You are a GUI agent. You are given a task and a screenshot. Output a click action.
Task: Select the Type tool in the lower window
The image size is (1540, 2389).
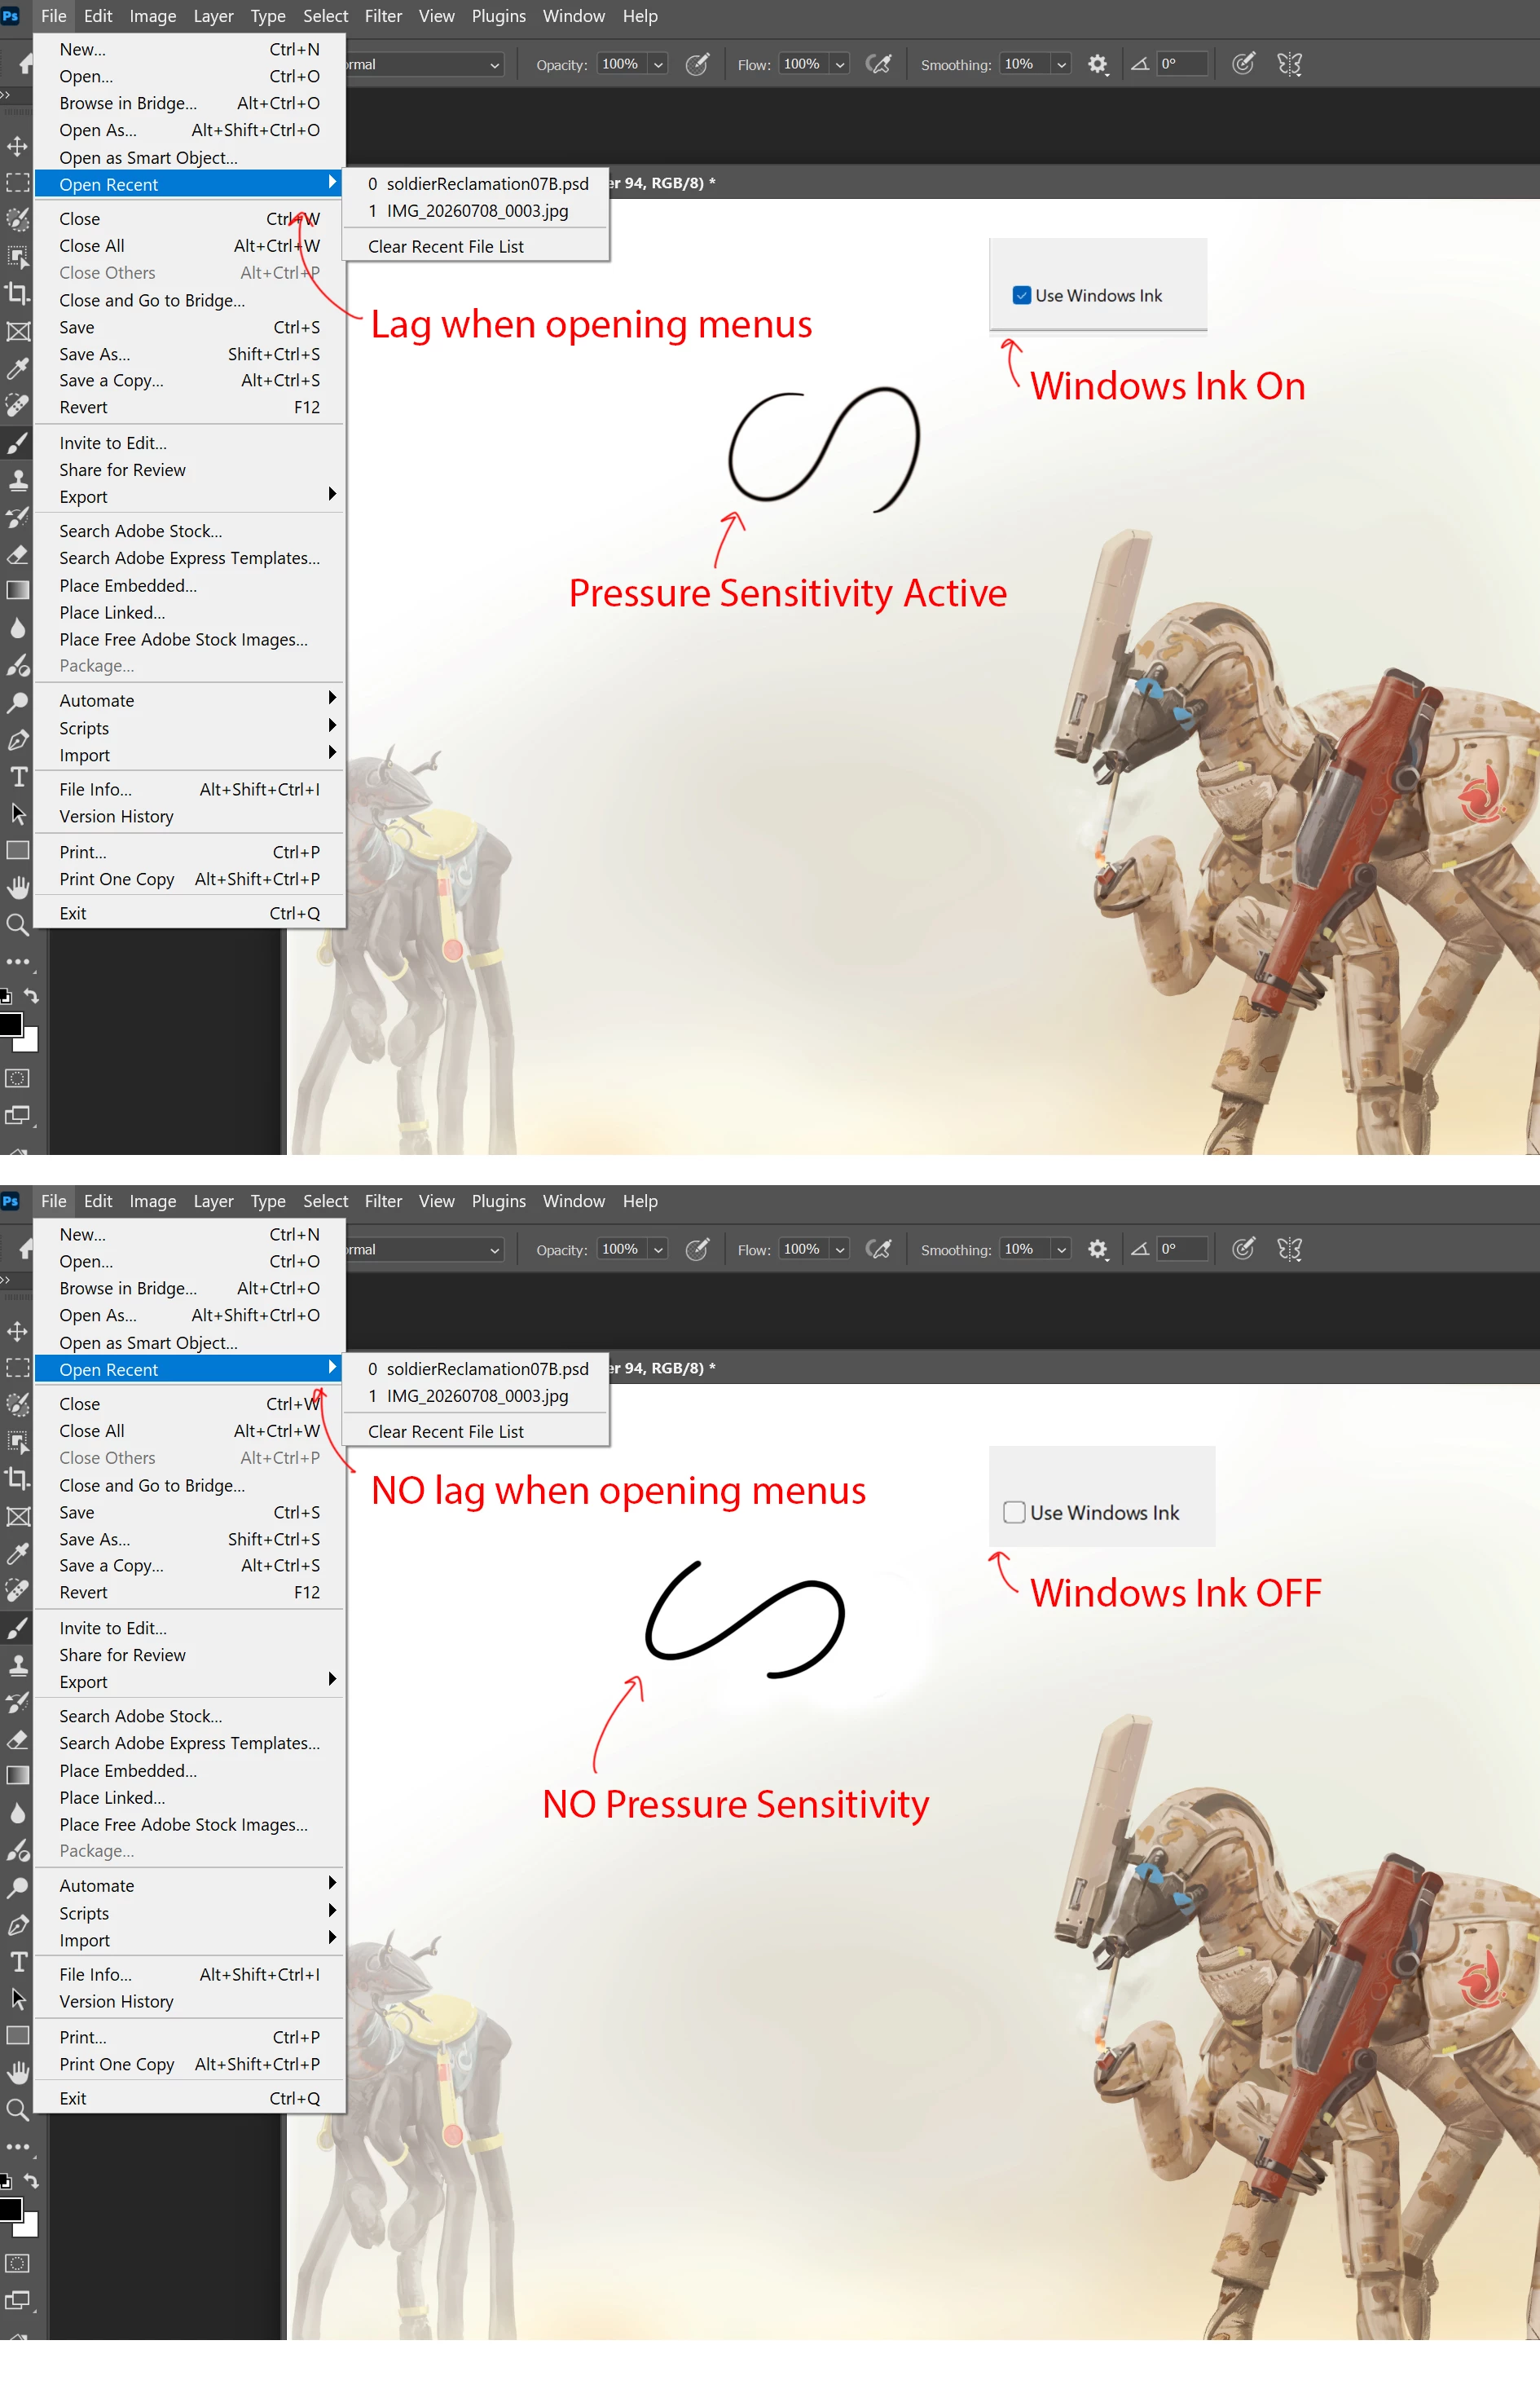(17, 1962)
